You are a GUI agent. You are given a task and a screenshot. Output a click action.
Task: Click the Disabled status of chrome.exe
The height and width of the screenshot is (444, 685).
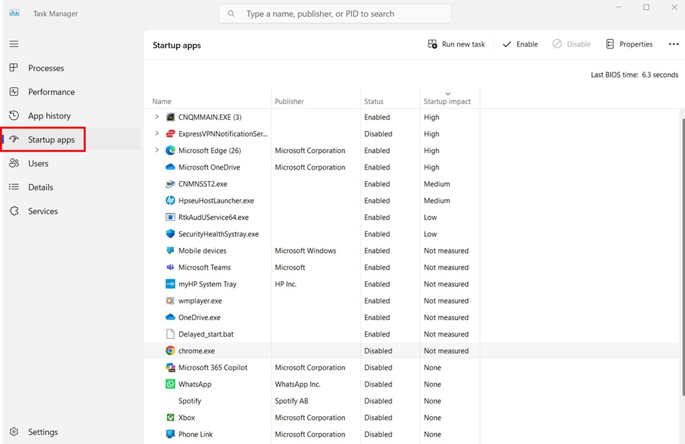point(378,350)
